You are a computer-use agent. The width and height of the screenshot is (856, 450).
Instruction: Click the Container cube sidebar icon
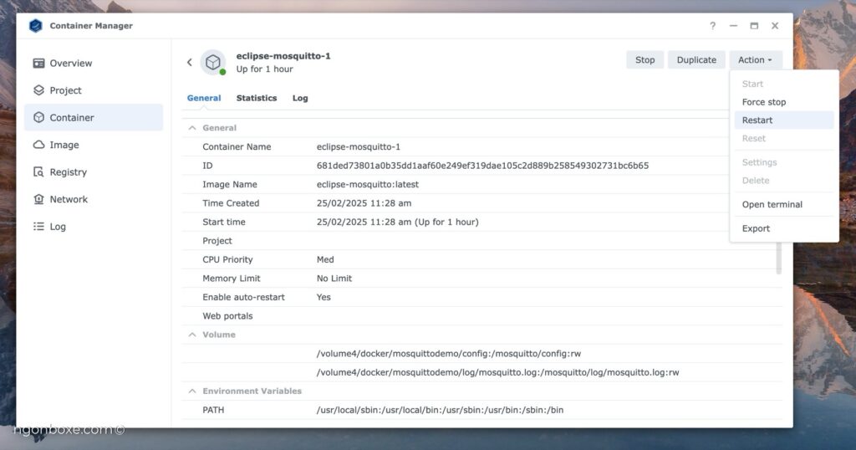[x=38, y=117]
